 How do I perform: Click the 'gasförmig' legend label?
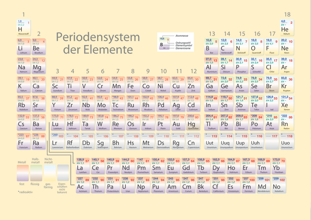pyautogui.click(x=48, y=186)
